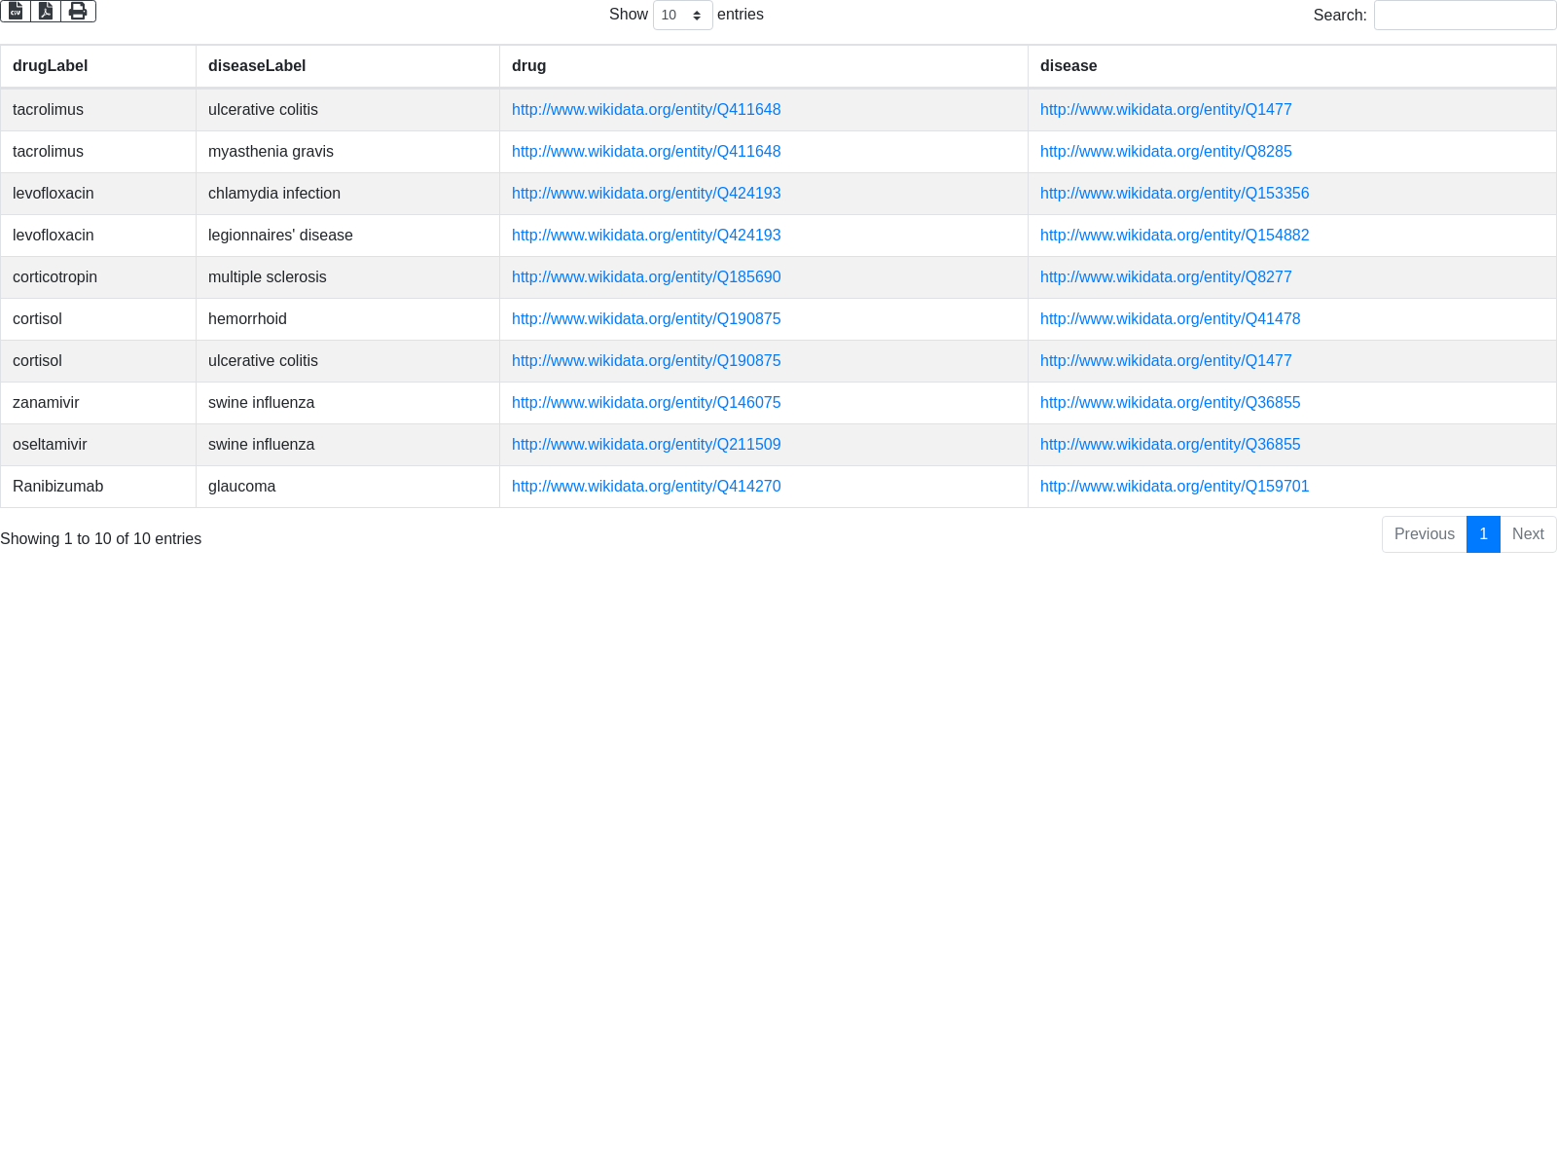This screenshot has height=1168, width=1557.
Task: Open the legionnaires' disease Q154882 link
Action: [1175, 236]
